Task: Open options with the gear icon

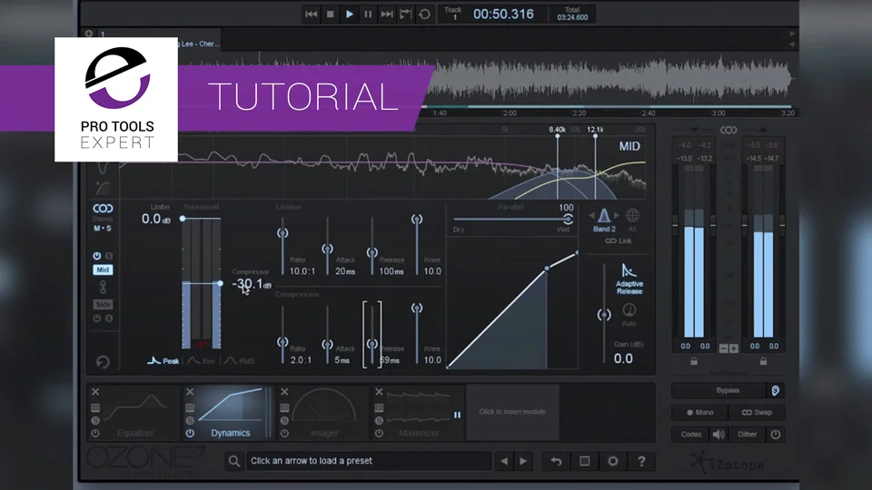Action: point(613,461)
